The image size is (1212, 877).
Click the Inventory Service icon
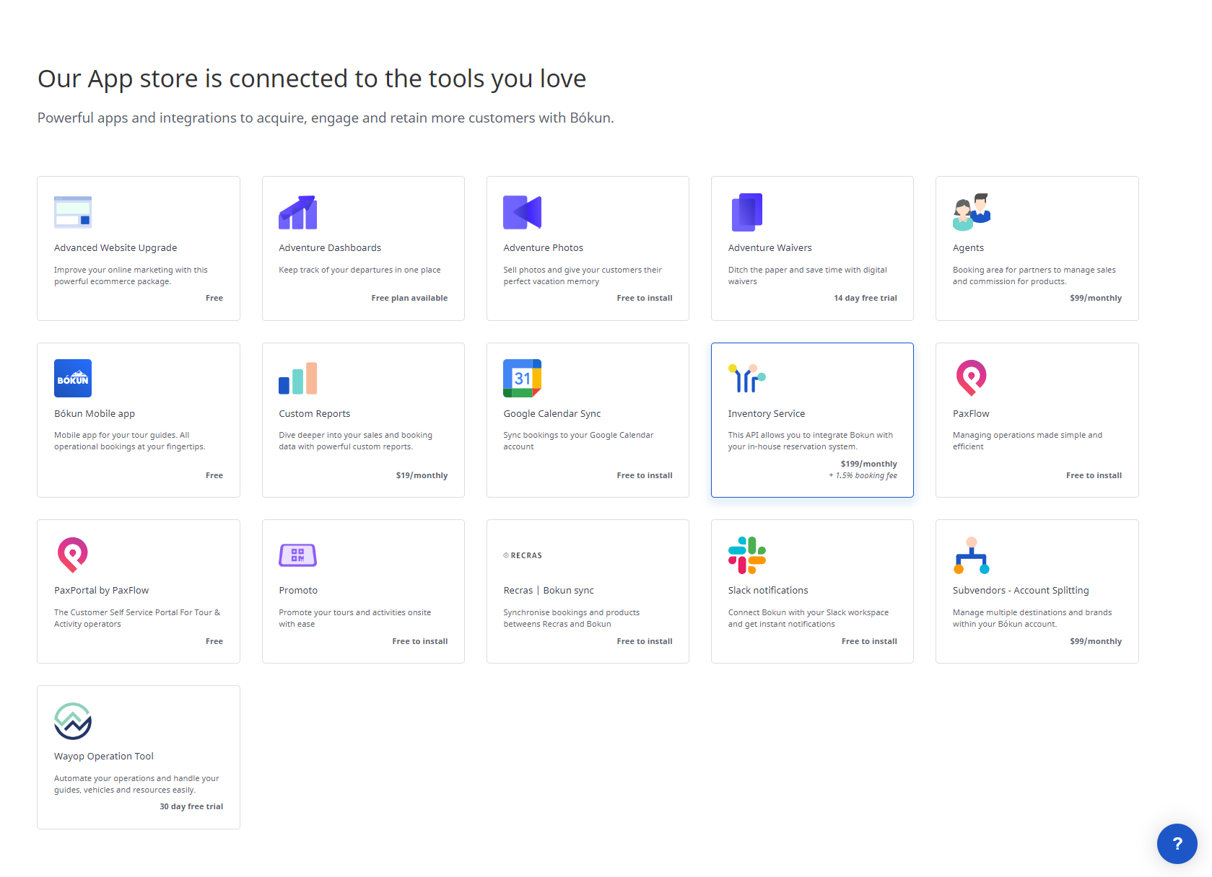pyautogui.click(x=747, y=378)
